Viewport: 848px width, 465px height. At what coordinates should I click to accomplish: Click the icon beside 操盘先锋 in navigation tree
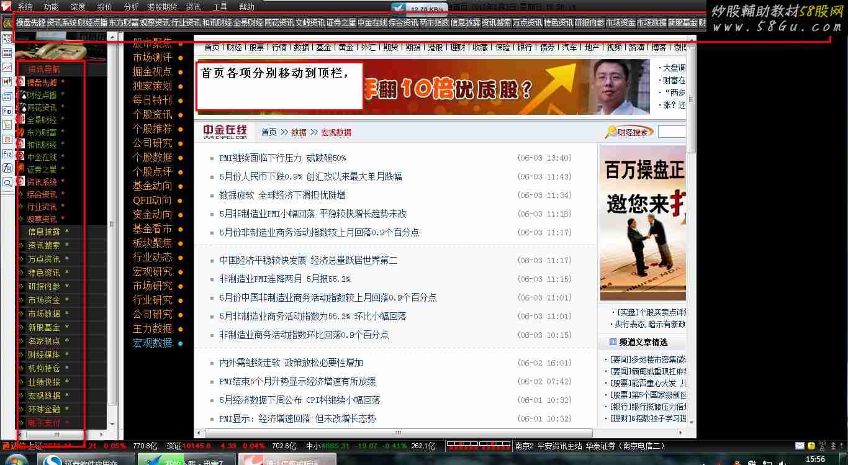20,82
